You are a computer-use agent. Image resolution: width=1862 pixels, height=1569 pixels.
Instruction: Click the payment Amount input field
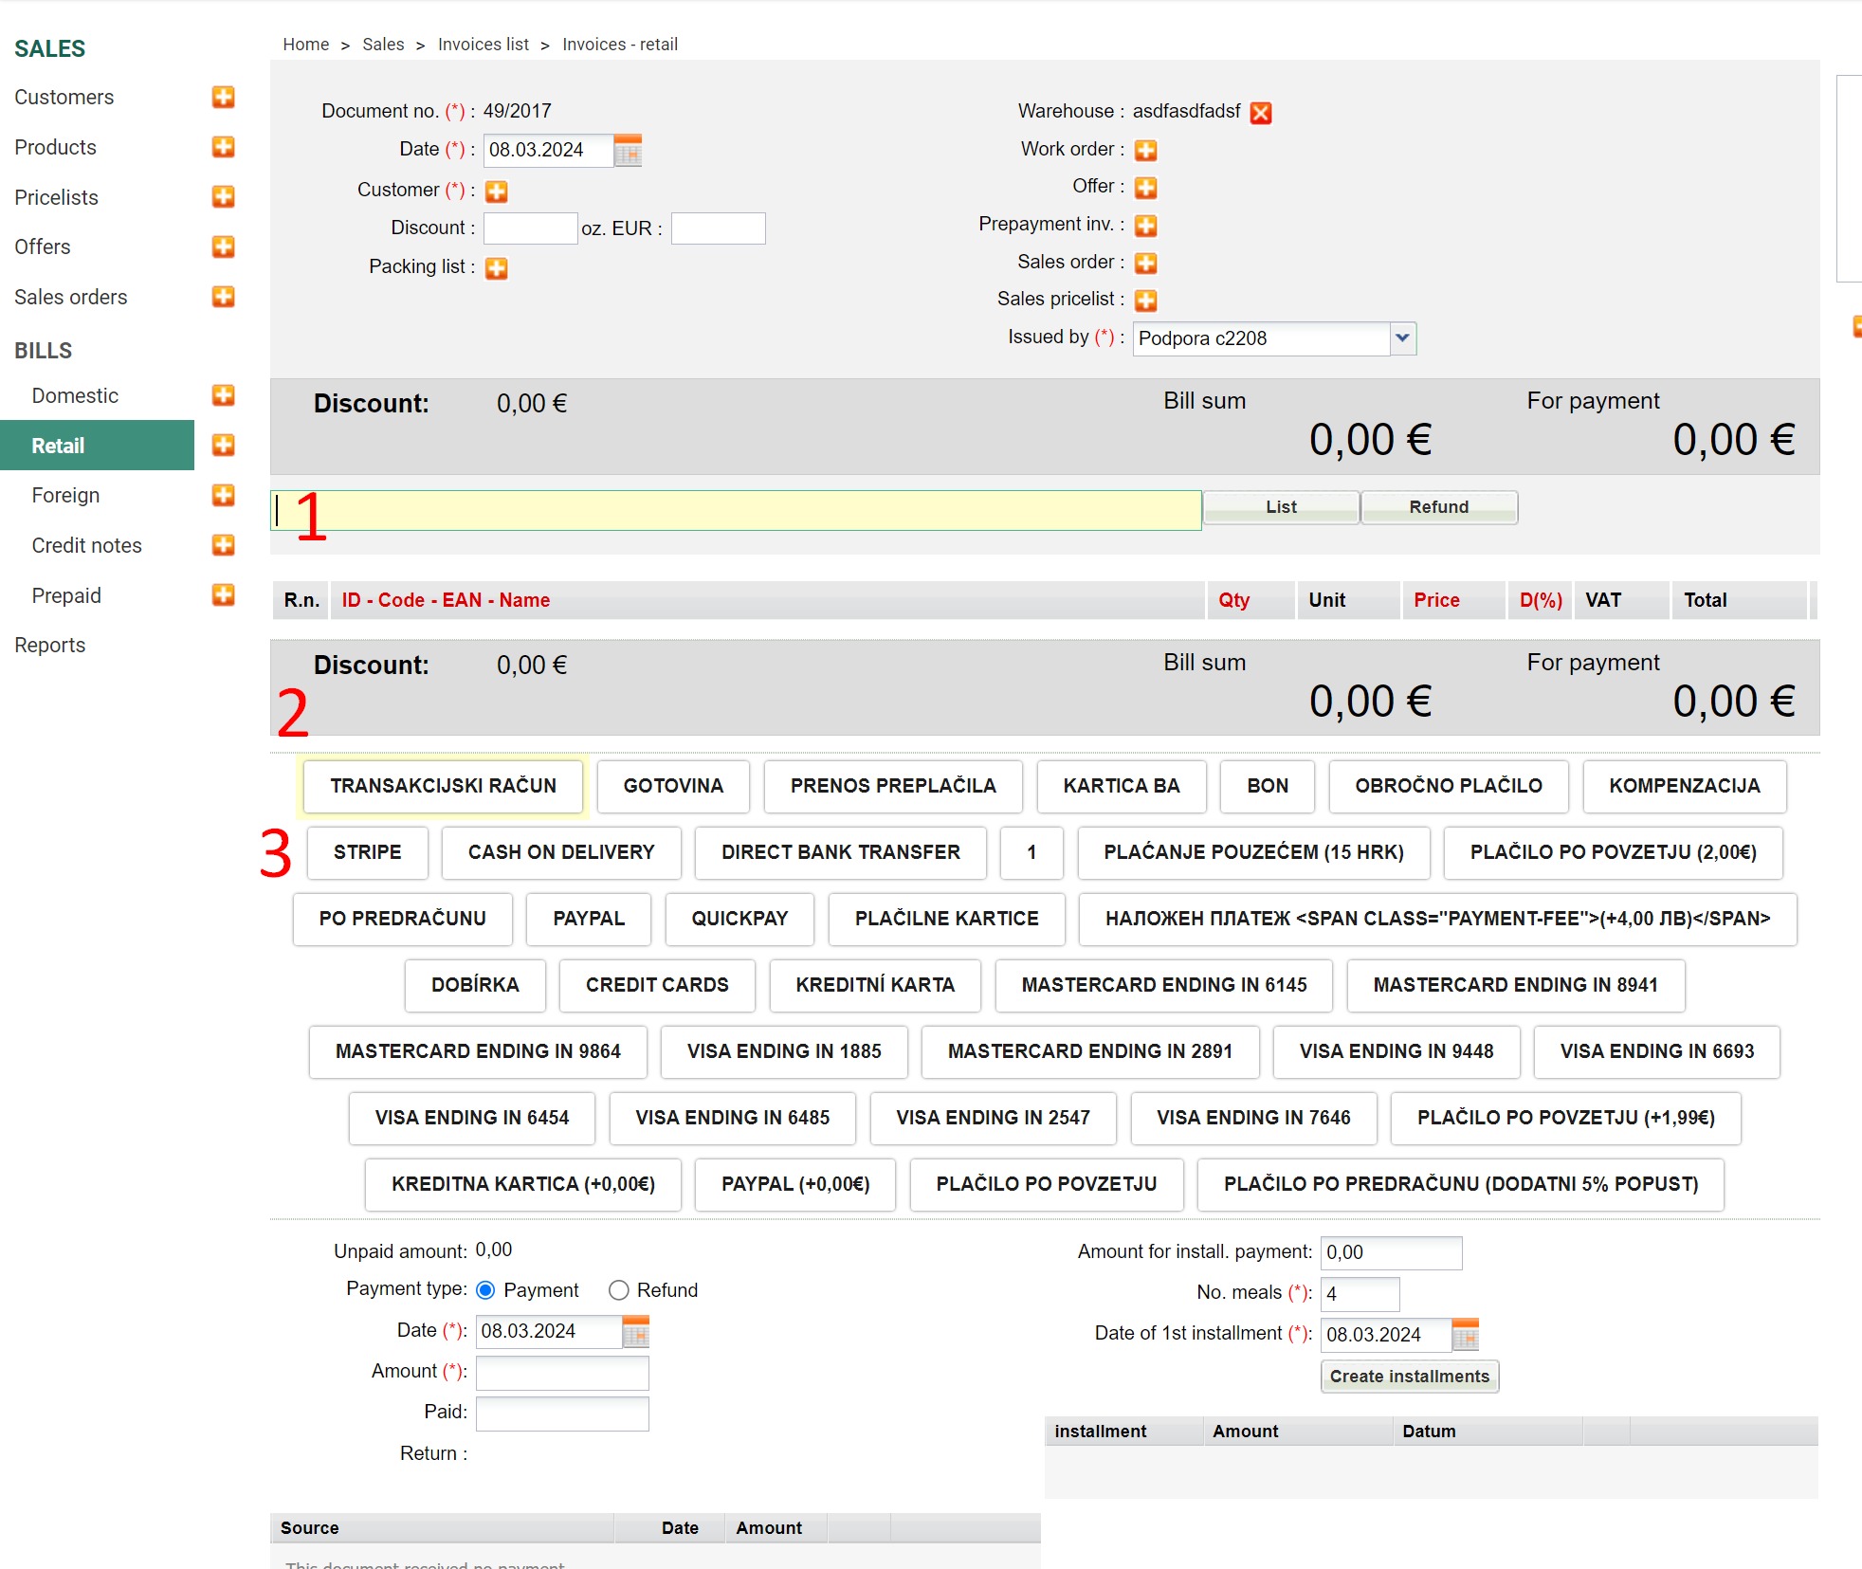(562, 1373)
